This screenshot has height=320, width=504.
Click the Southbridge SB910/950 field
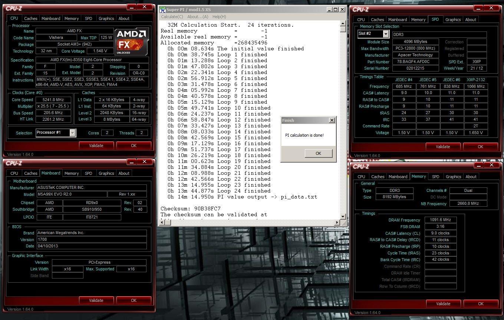pyautogui.click(x=92, y=210)
